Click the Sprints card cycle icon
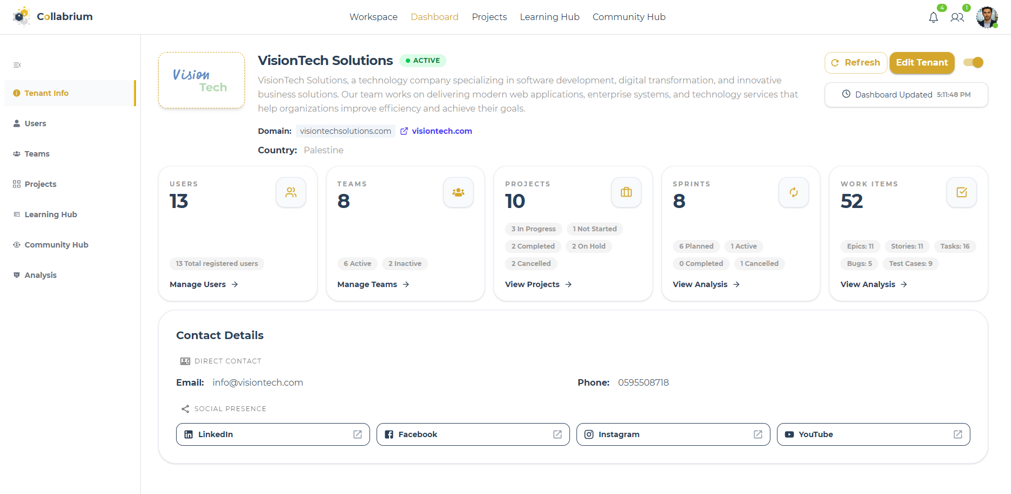The image size is (1011, 494). [794, 192]
